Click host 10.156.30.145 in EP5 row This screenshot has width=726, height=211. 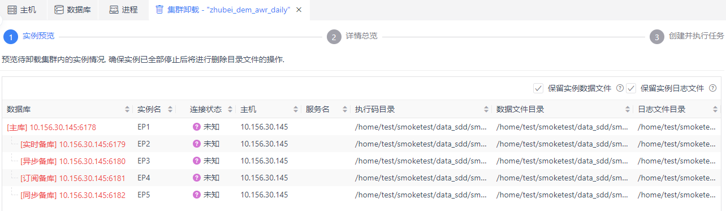tap(264, 195)
